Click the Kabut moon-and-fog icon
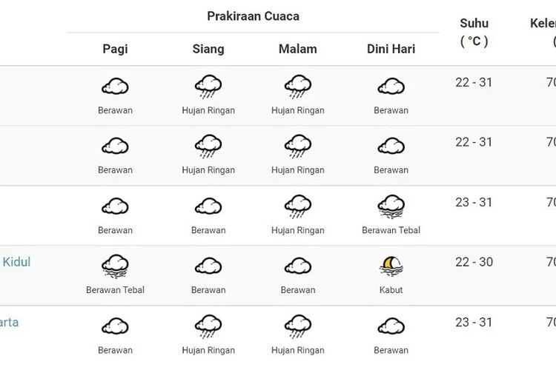Image resolution: width=556 pixels, height=370 pixels. [x=391, y=266]
